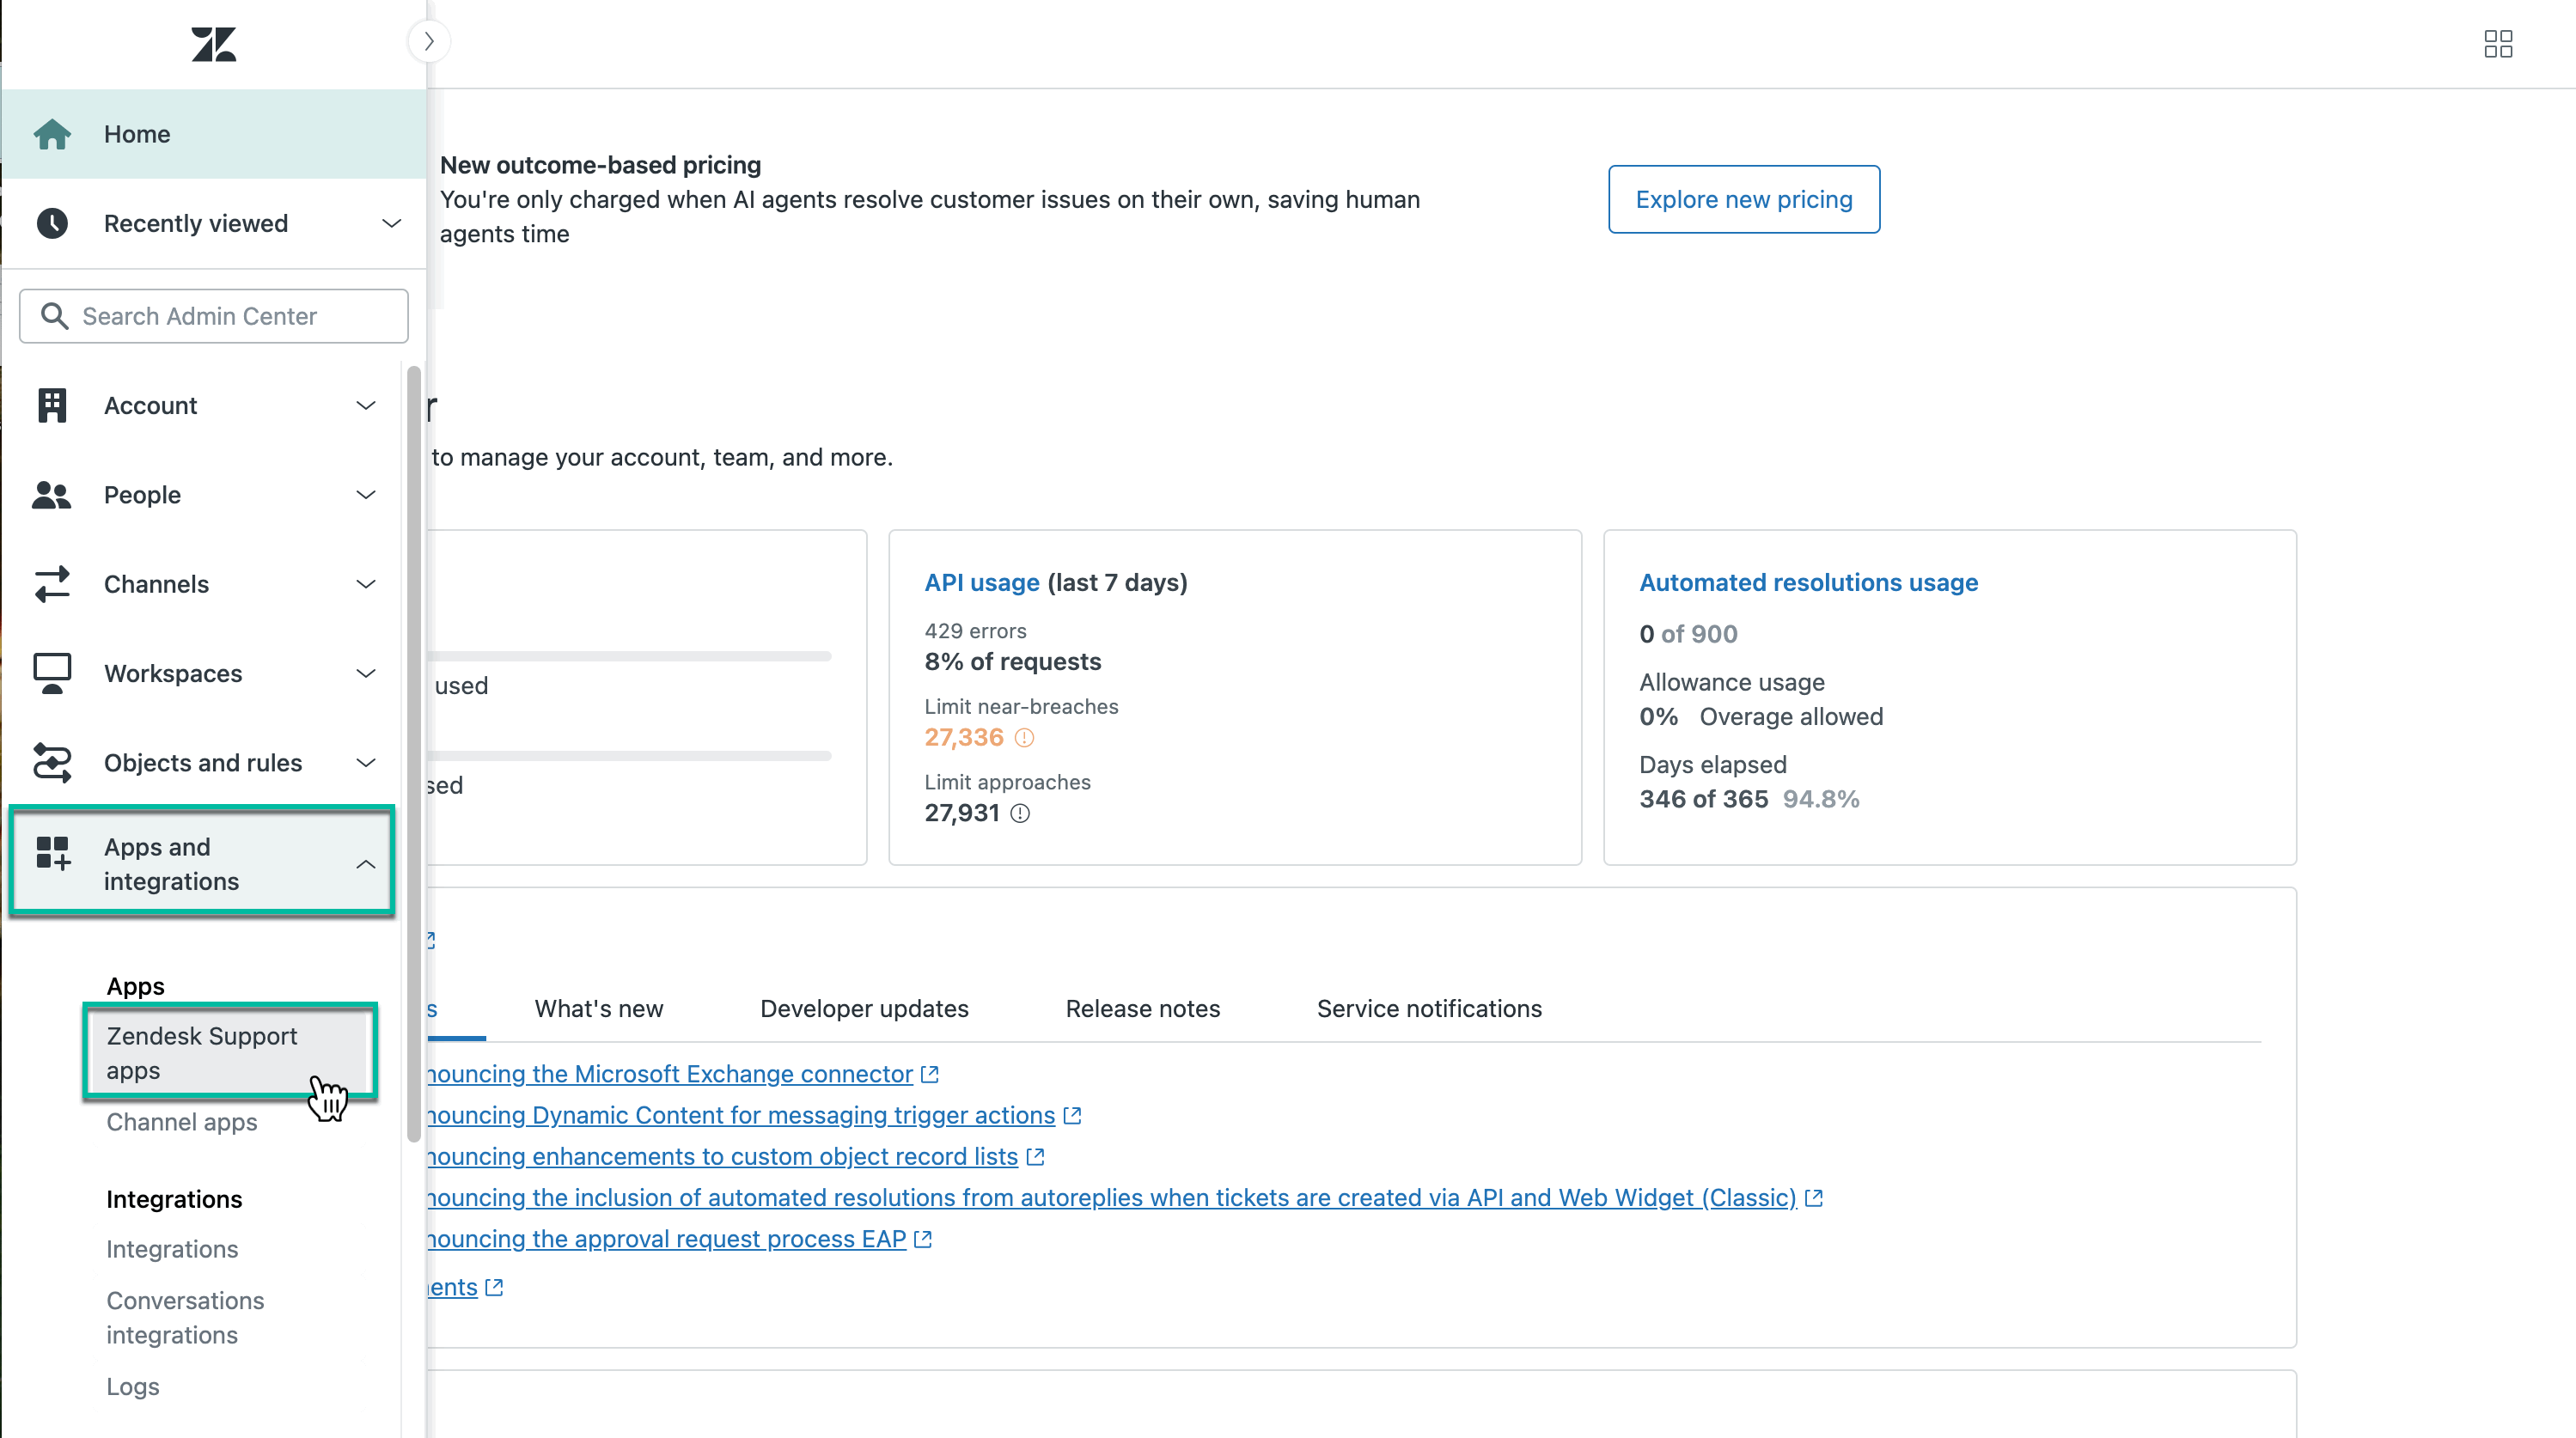The width and height of the screenshot is (2576, 1438).
Task: Click the warning icon next to 27,931
Action: point(1021,813)
